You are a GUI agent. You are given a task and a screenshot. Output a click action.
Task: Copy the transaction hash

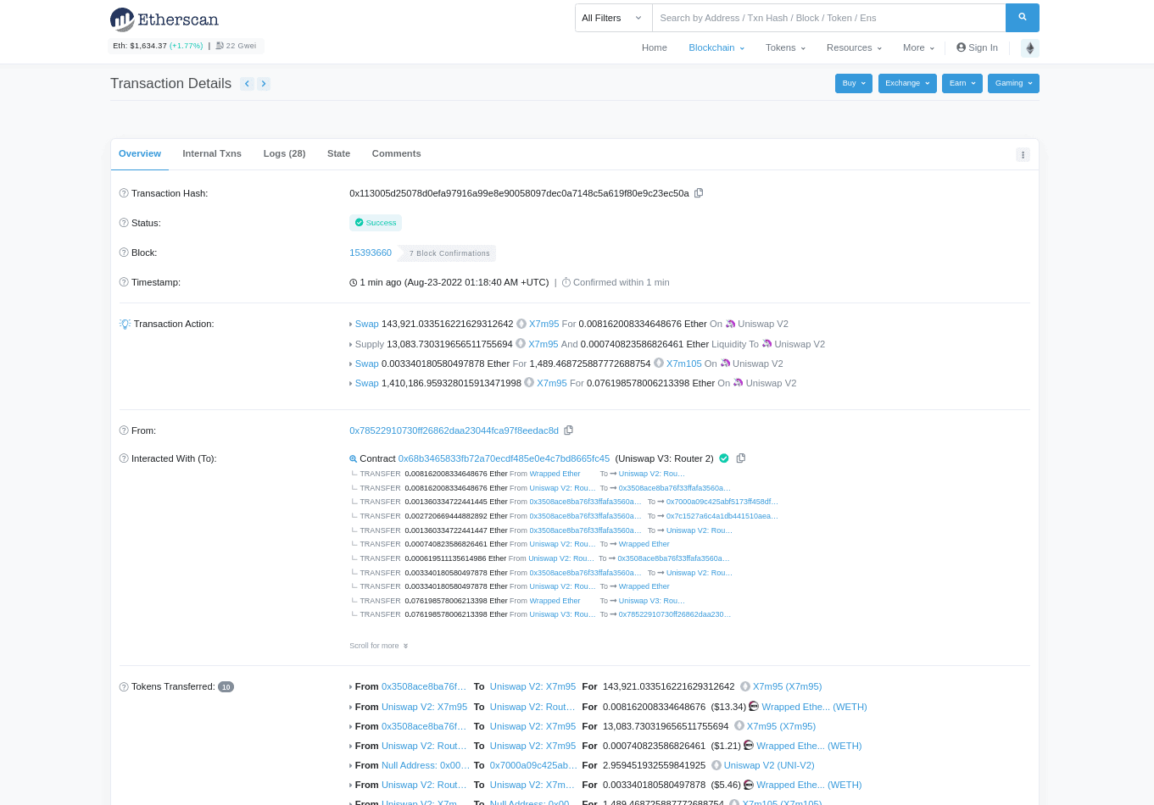(x=699, y=193)
